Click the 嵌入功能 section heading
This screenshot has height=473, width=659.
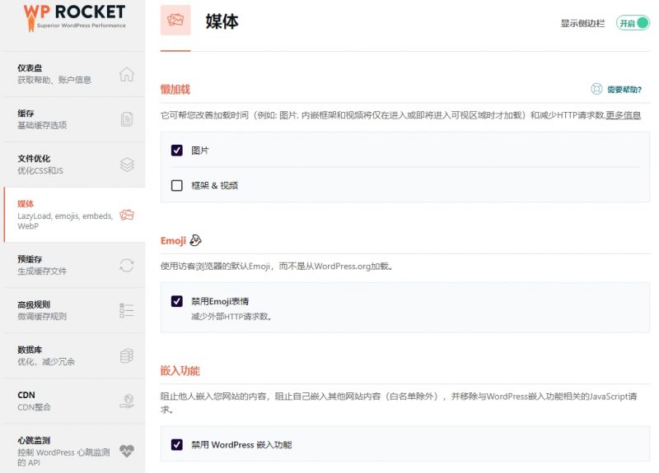point(180,371)
